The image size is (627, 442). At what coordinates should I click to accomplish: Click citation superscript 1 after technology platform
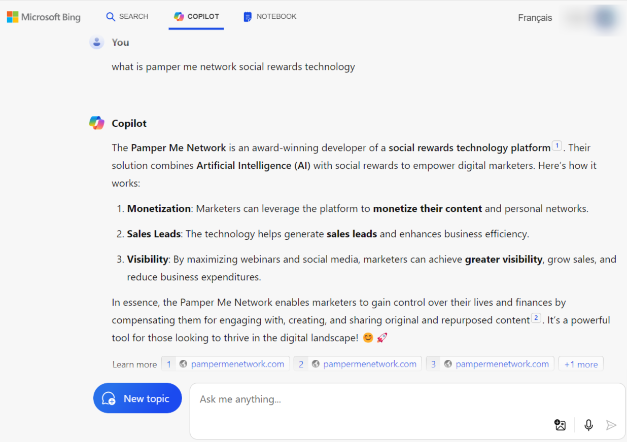pyautogui.click(x=556, y=146)
